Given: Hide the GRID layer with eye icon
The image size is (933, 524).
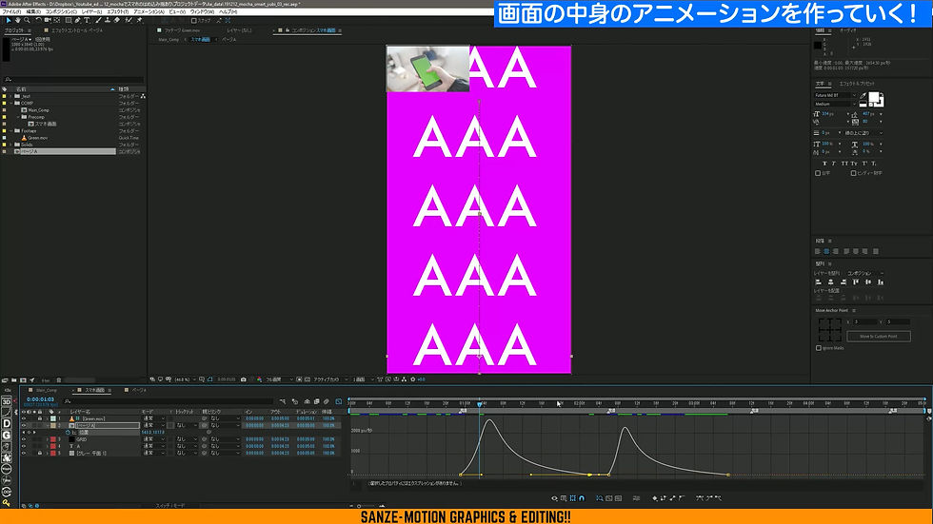Looking at the screenshot, I should tap(24, 439).
